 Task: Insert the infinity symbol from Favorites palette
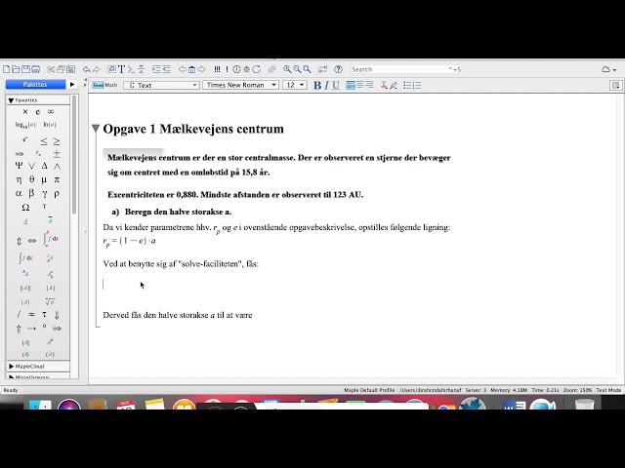click(51, 112)
